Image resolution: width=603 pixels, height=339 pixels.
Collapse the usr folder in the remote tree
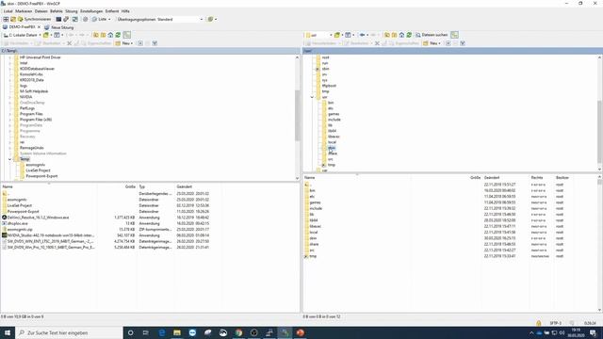pos(312,97)
